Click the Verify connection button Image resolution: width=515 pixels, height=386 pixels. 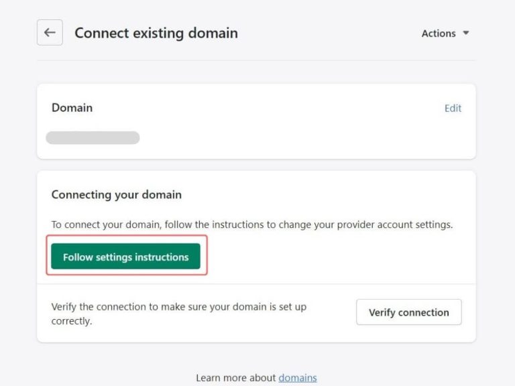pyautogui.click(x=408, y=312)
